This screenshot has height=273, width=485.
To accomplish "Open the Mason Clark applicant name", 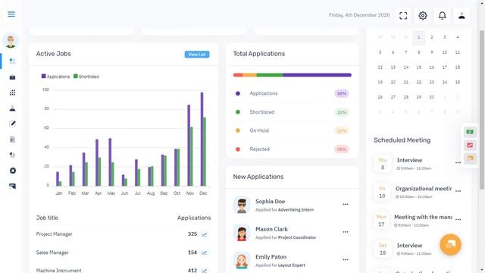I will click(271, 229).
